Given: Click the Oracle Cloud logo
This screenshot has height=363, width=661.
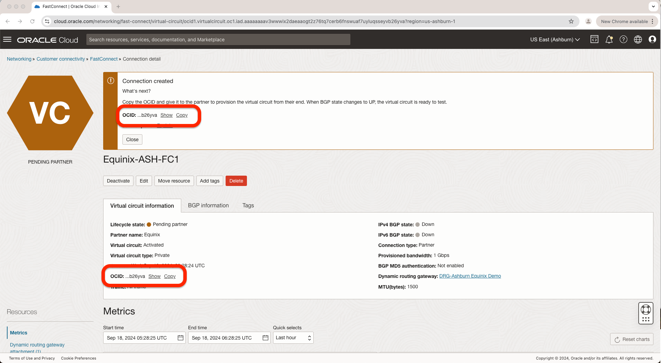Looking at the screenshot, I should point(47,40).
